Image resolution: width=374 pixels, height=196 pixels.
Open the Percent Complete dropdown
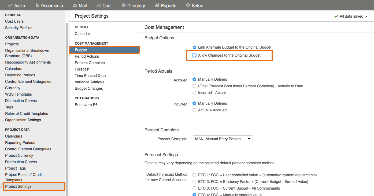pos(223,139)
